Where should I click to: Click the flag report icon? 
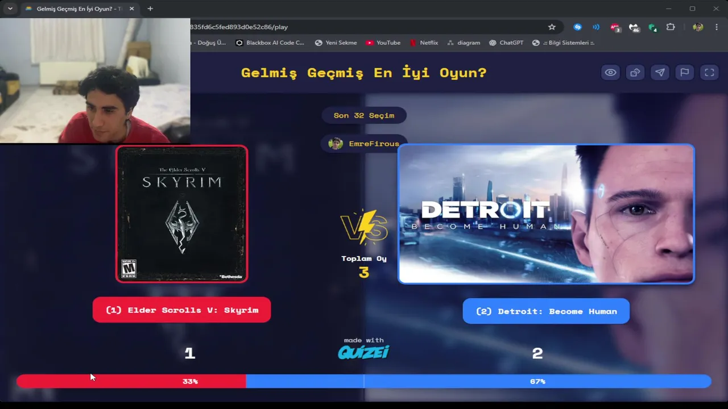tap(685, 72)
